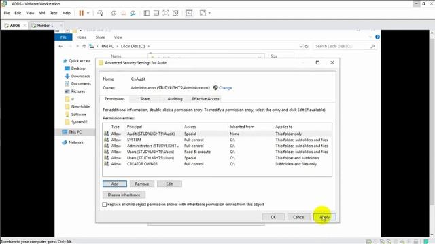This screenshot has width=435, height=244.
Task: Click OK in Advanced Security Settings
Action: click(273, 217)
